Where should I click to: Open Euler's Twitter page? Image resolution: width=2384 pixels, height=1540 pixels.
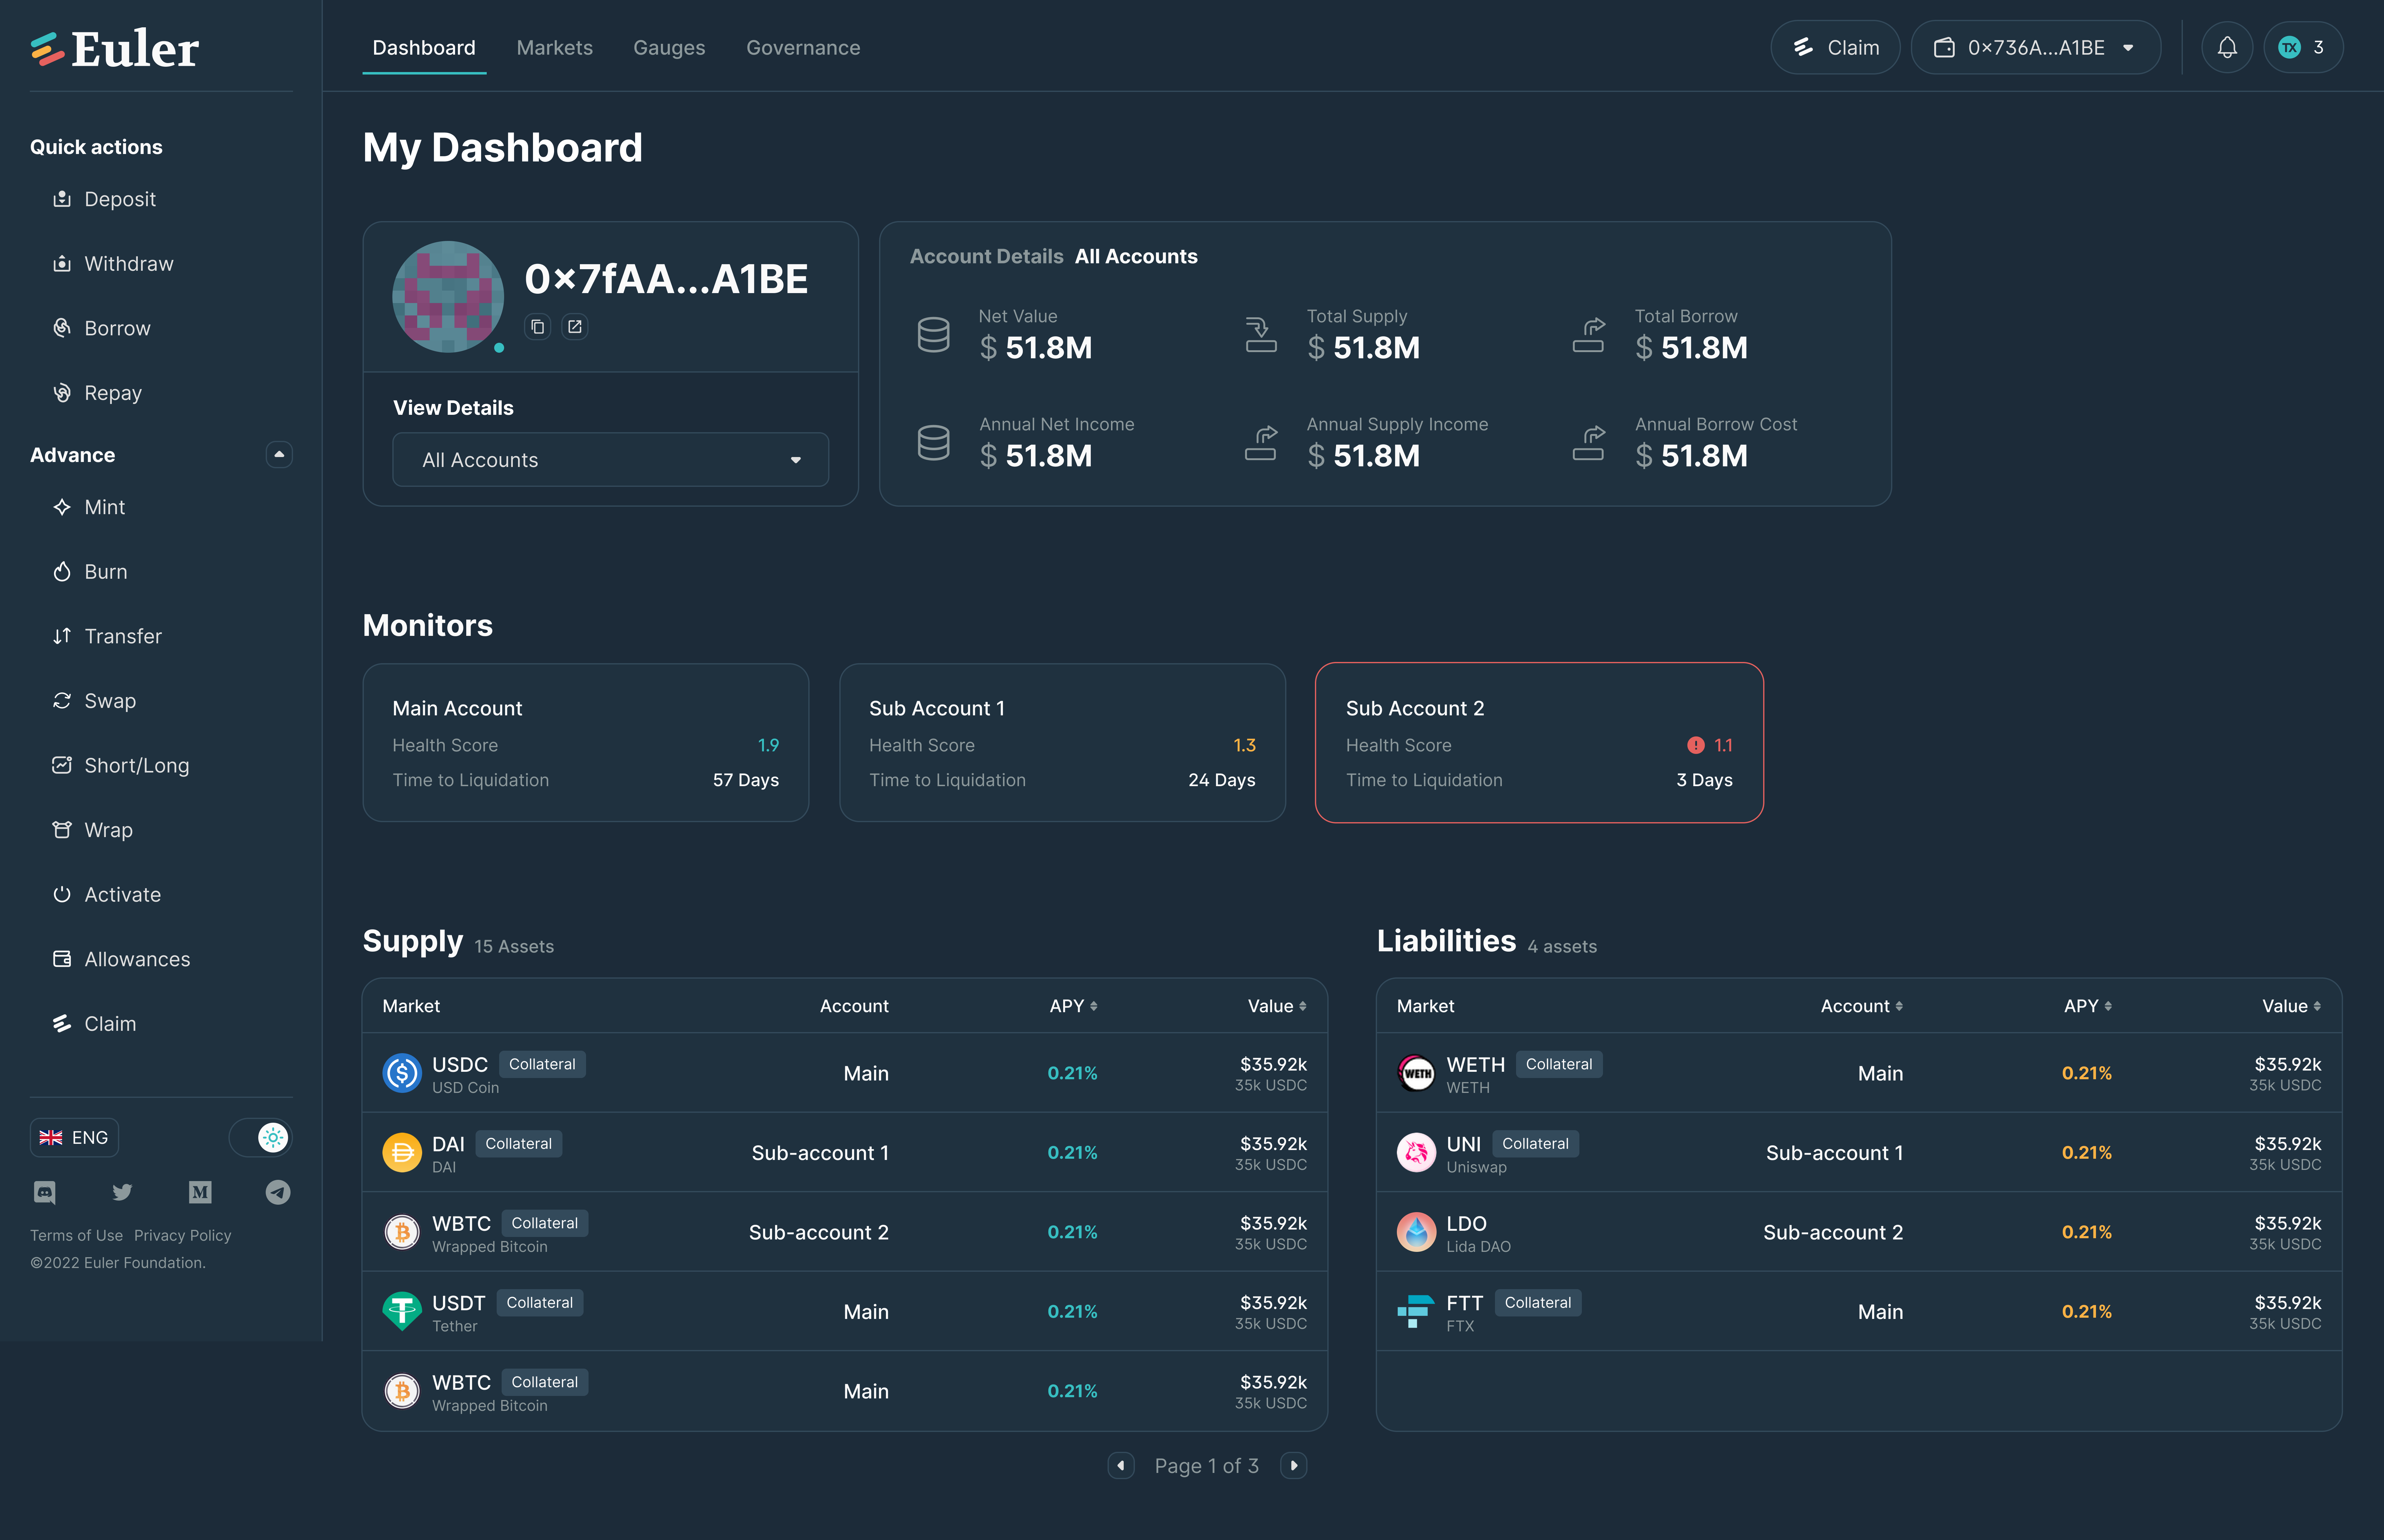122,1192
